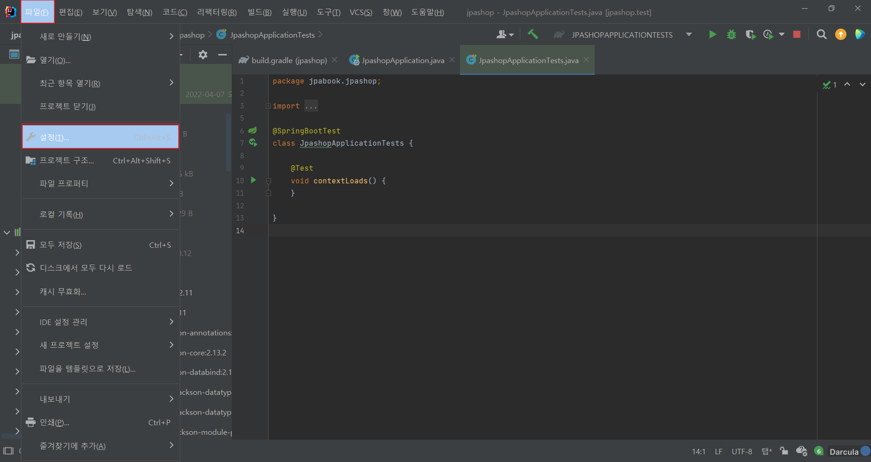Click the run class gutter icon on line 7

coord(253,143)
